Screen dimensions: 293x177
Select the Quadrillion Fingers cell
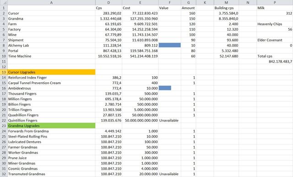(x=51, y=115)
